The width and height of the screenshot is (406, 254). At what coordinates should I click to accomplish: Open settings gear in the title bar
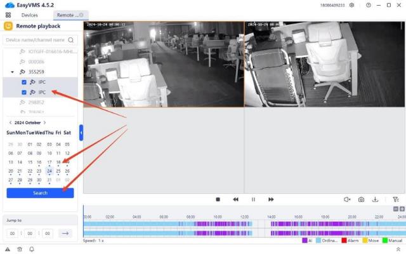(352, 5)
